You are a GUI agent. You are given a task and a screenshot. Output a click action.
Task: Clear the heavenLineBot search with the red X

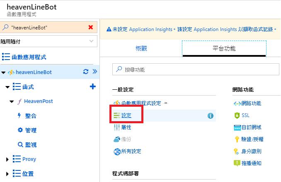click(x=91, y=27)
